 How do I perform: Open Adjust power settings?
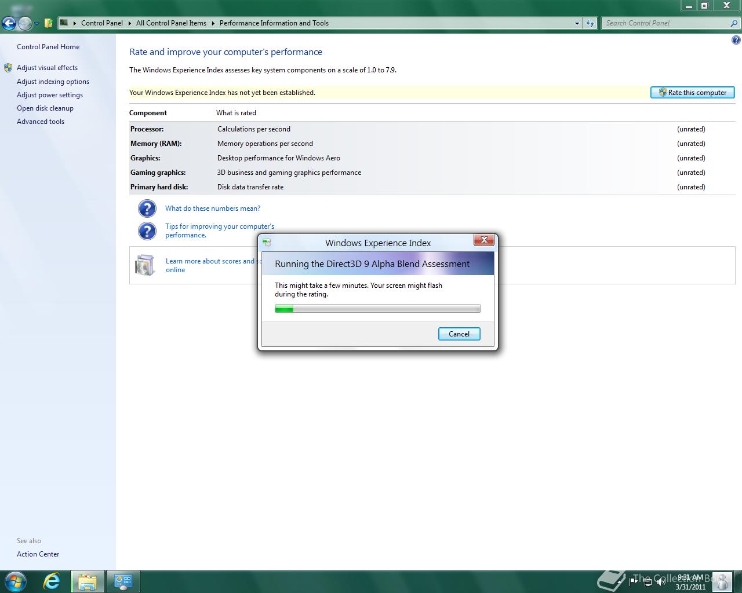50,95
